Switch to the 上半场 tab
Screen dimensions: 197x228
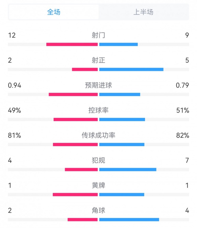point(143,12)
